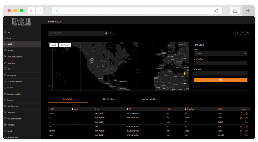Click the Date/Time From field

[220, 63]
